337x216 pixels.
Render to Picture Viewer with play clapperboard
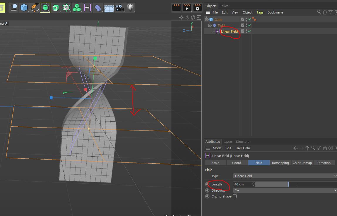[x=187, y=8]
